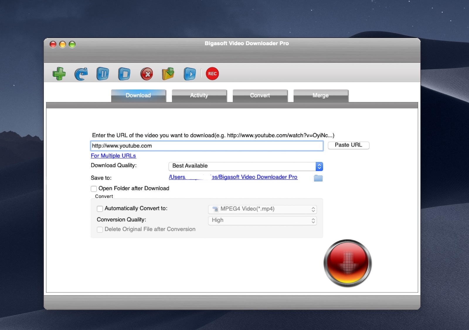Maximize the window with the green button
This screenshot has width=469, height=330.
[72, 44]
